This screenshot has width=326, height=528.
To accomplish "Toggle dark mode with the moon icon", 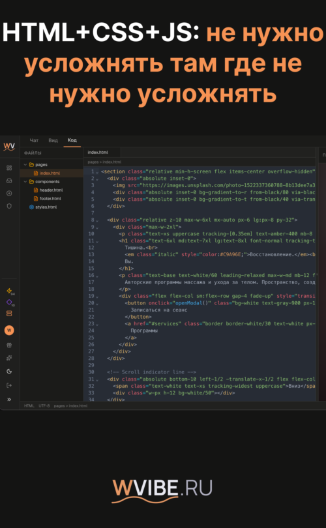I will [9, 371].
